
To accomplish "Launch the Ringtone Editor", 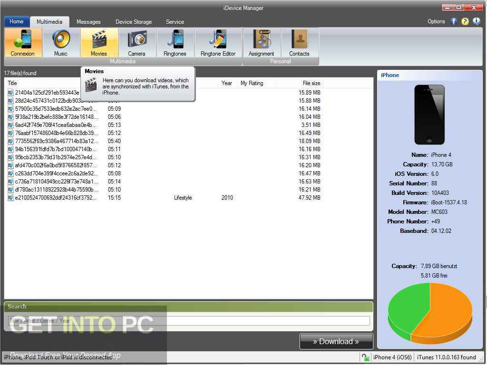I will click(x=218, y=42).
